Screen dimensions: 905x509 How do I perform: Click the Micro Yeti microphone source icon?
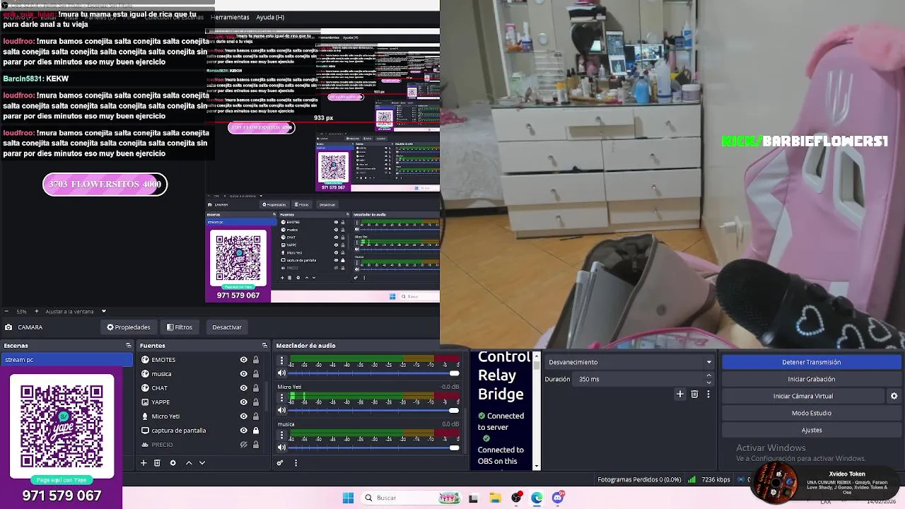(145, 416)
